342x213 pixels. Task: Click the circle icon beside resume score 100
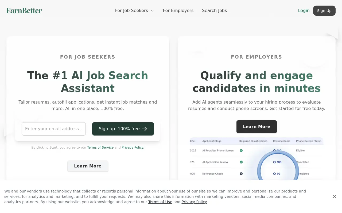click(274, 162)
